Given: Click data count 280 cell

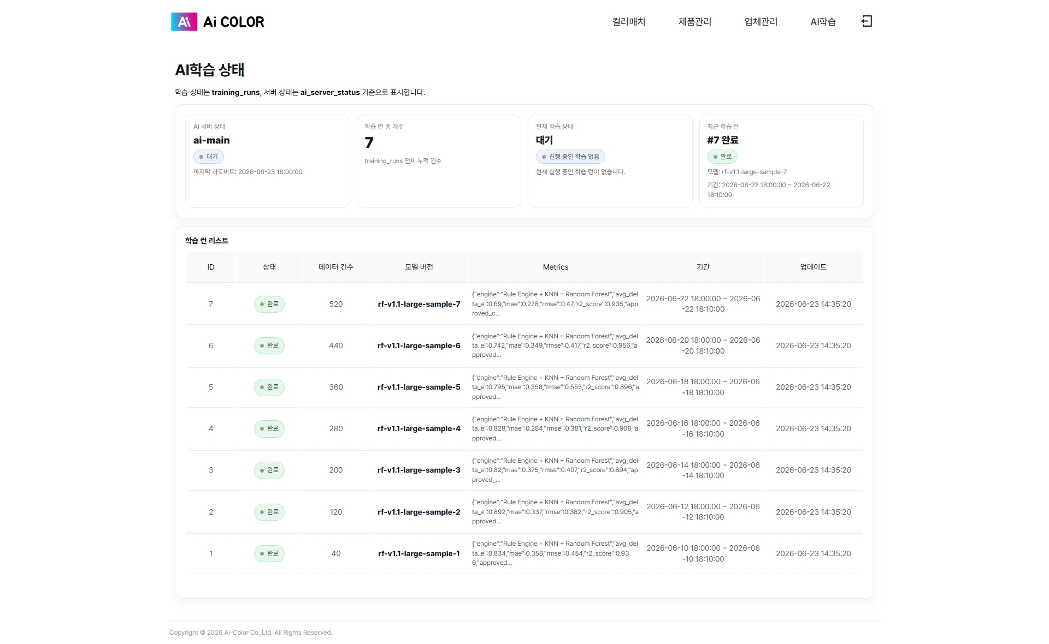Looking at the screenshot, I should [336, 428].
